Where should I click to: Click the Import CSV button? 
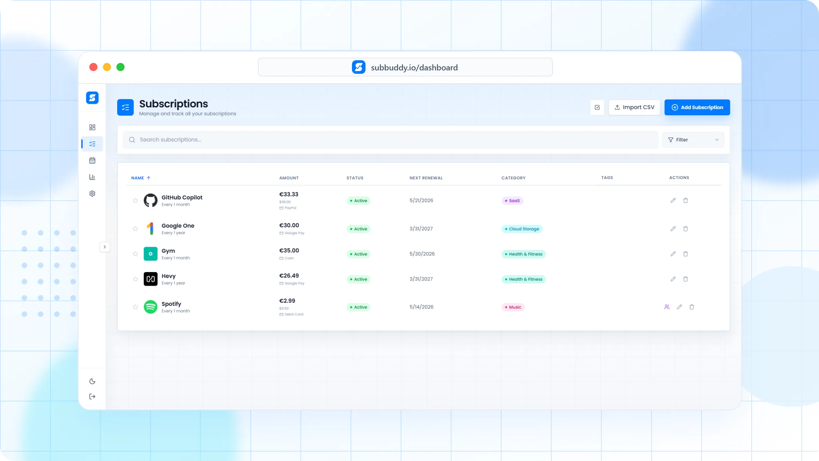pyautogui.click(x=635, y=107)
